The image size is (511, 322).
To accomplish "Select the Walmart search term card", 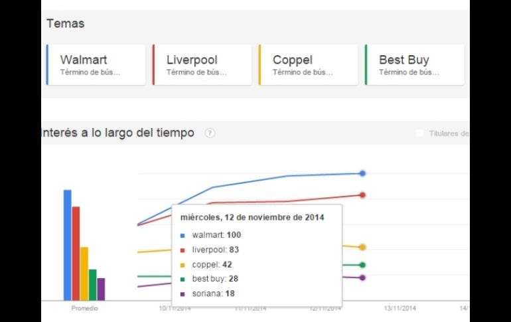I will (96, 64).
